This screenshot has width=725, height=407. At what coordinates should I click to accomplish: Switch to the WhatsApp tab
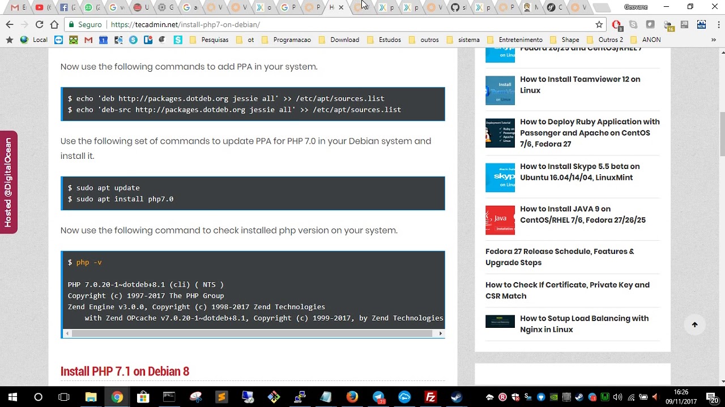point(91,7)
